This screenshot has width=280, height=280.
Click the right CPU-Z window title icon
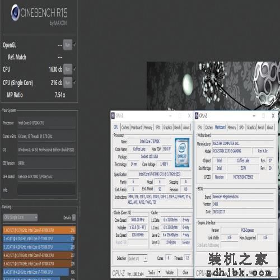click(197, 116)
